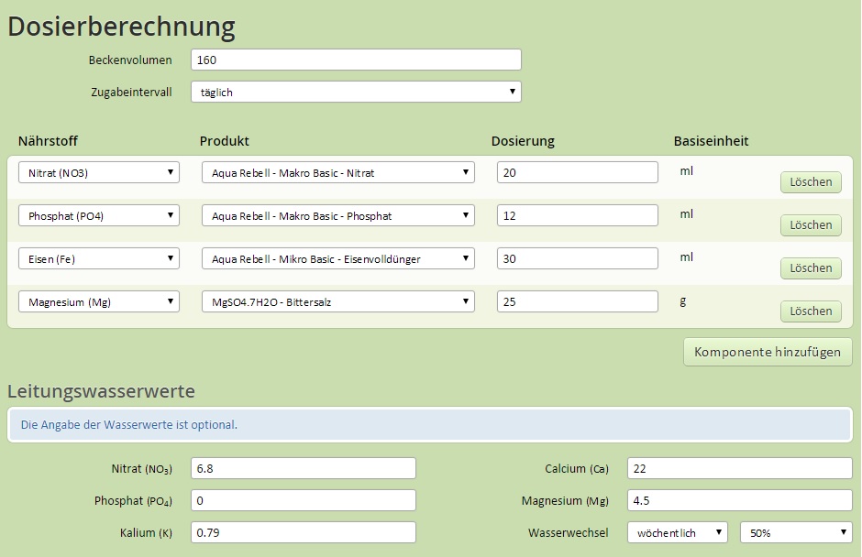Click the Kalium (K) tap water field
Viewport: 862px width, 557px height.
(x=304, y=532)
